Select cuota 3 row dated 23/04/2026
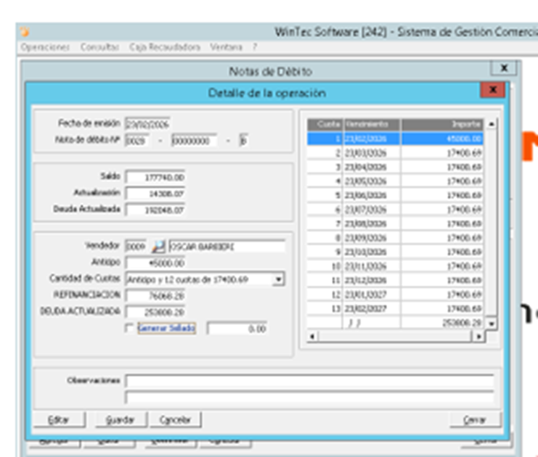 (395, 167)
